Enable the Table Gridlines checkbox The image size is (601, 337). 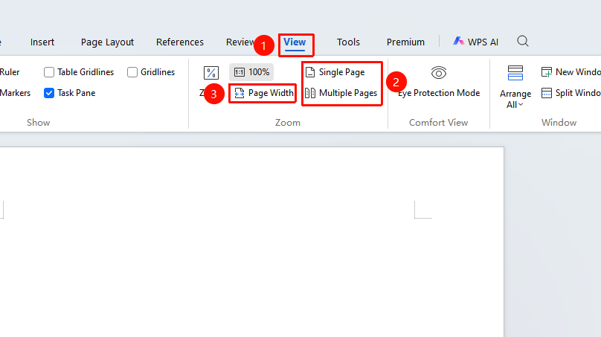pyautogui.click(x=48, y=72)
